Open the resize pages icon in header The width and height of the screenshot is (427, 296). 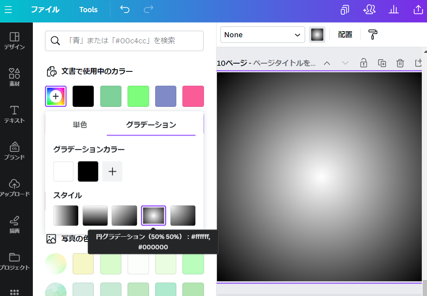click(345, 10)
